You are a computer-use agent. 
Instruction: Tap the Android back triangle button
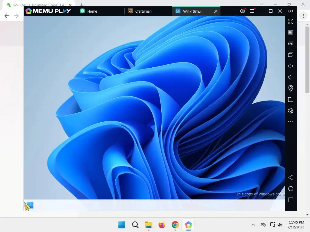[291, 177]
